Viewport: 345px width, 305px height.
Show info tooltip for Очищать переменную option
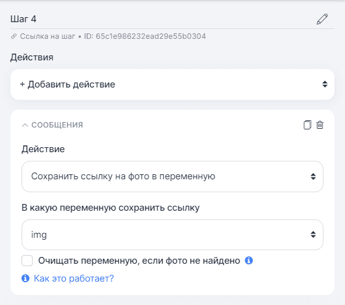249,261
